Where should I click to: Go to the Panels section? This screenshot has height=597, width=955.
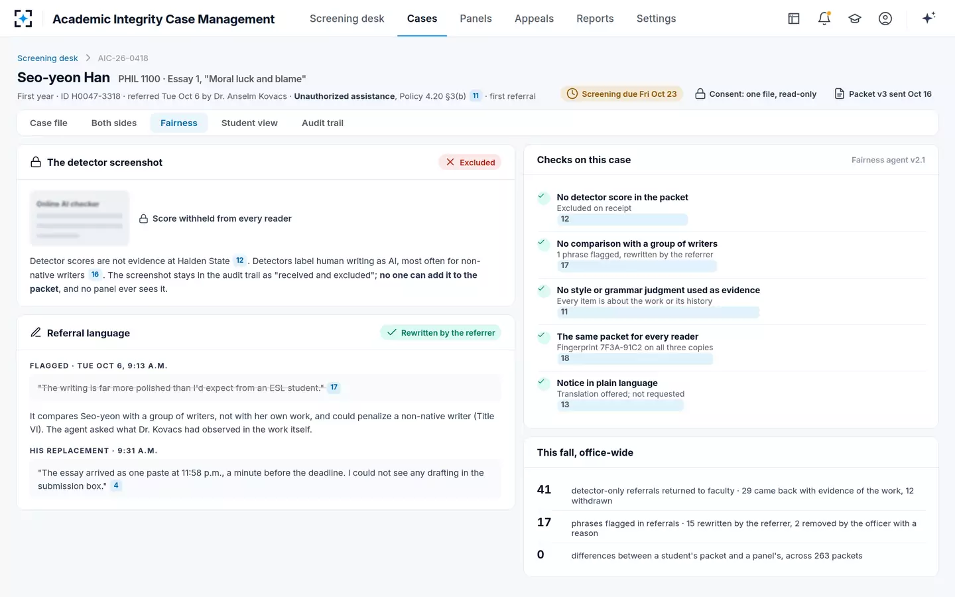click(476, 19)
